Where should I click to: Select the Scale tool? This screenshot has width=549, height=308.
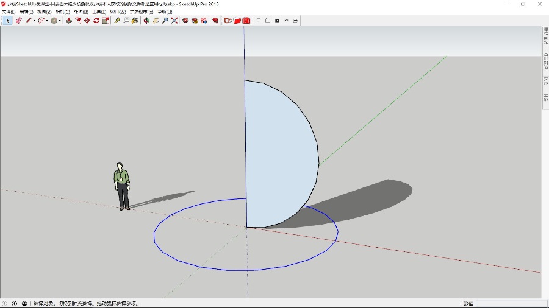pos(106,20)
